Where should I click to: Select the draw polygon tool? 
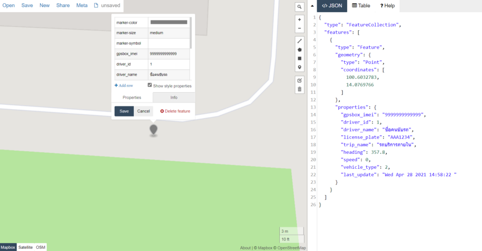click(x=300, y=50)
